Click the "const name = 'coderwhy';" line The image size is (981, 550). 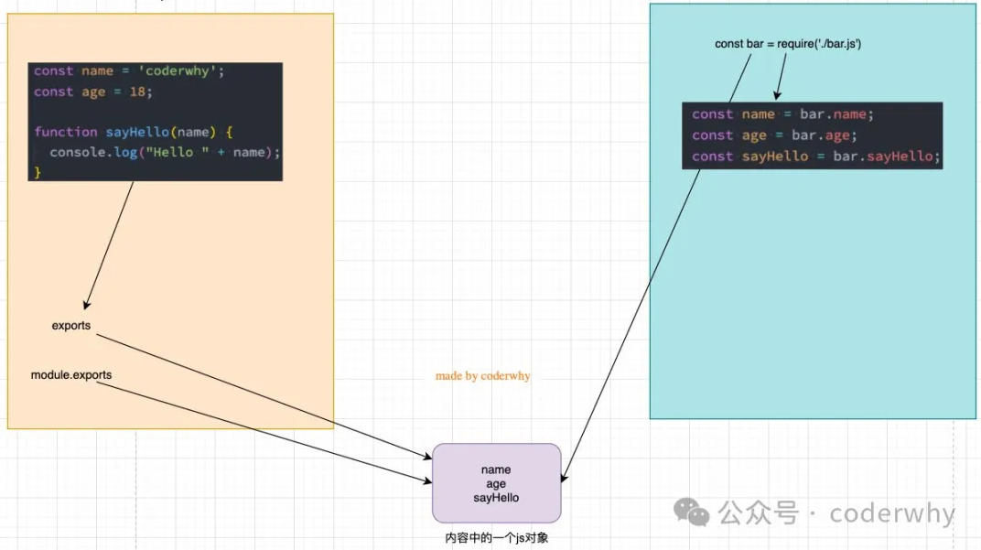pyautogui.click(x=129, y=70)
